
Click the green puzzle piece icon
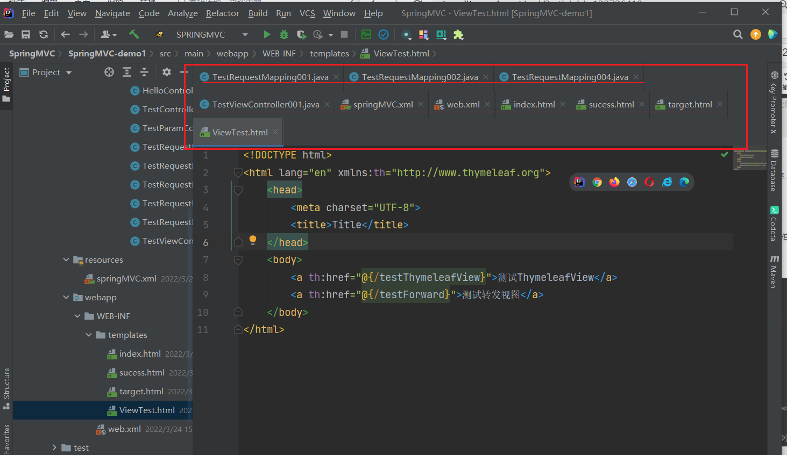(x=458, y=34)
